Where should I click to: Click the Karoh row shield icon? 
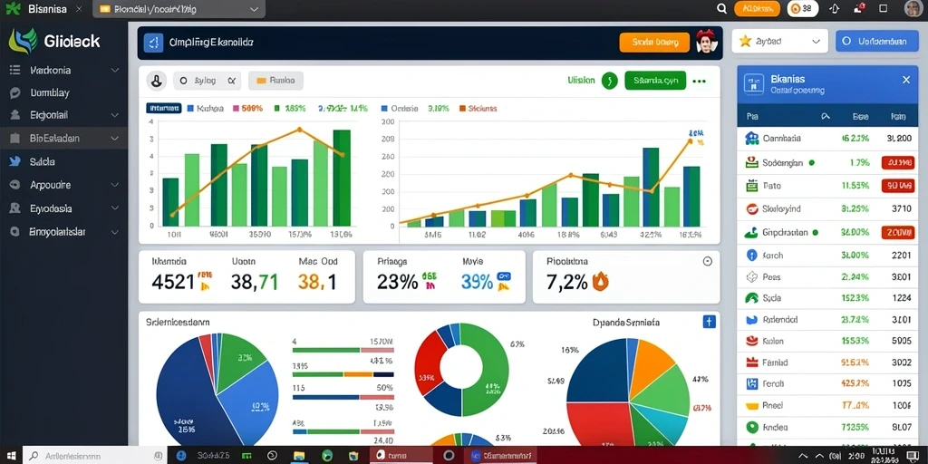point(751,256)
